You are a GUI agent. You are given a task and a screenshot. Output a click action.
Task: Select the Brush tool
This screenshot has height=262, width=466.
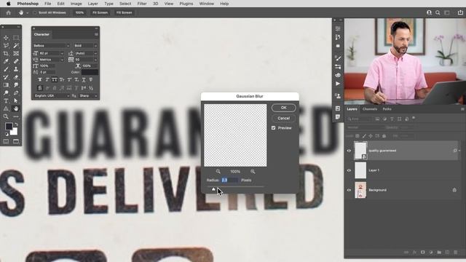pyautogui.click(x=6, y=69)
